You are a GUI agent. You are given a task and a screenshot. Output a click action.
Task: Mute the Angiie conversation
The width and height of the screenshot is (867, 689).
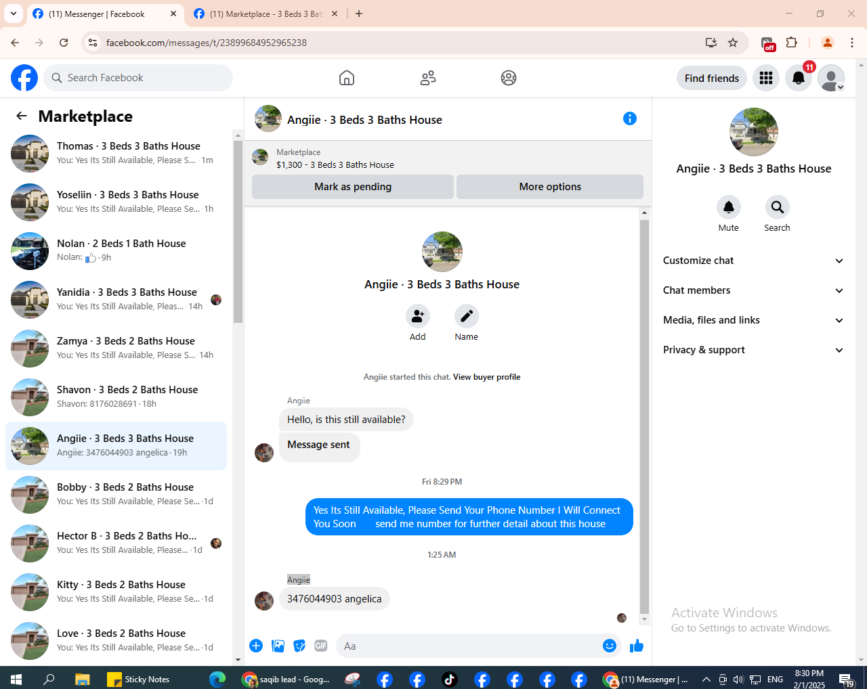click(729, 207)
